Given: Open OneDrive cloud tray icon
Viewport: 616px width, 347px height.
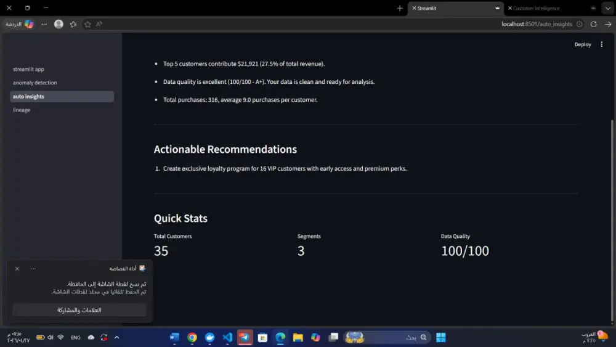Looking at the screenshot, I should 91,338.
